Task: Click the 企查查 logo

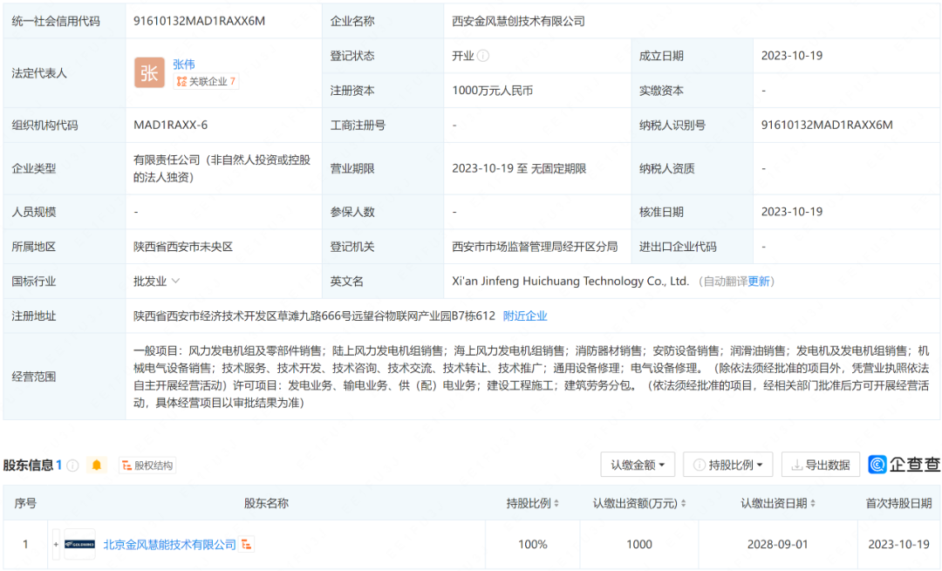Action: [904, 465]
